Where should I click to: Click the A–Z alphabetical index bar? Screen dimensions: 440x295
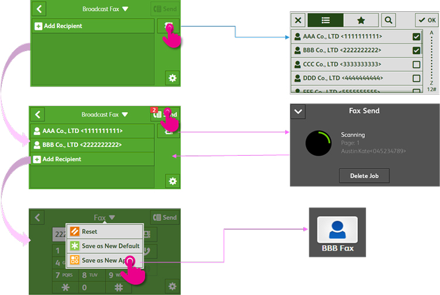(x=432, y=59)
